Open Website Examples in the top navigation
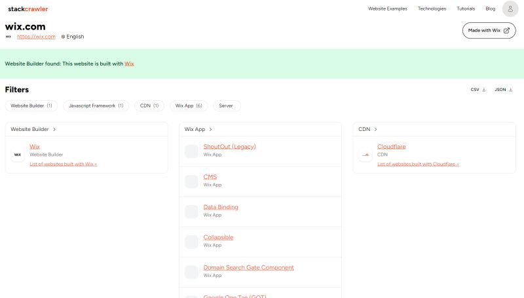The height and width of the screenshot is (298, 524). point(388,9)
